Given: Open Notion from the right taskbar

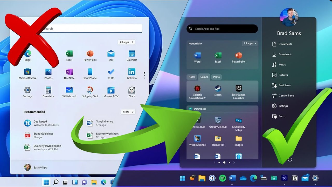Looking at the screenshot, I should click(x=295, y=178).
